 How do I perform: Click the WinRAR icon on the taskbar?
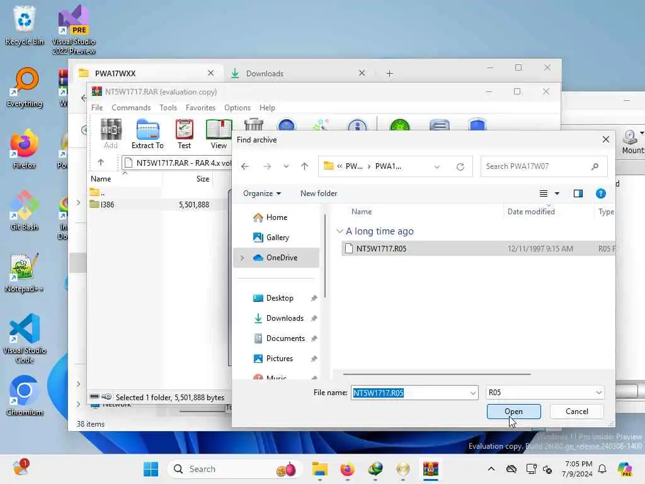[x=431, y=469]
